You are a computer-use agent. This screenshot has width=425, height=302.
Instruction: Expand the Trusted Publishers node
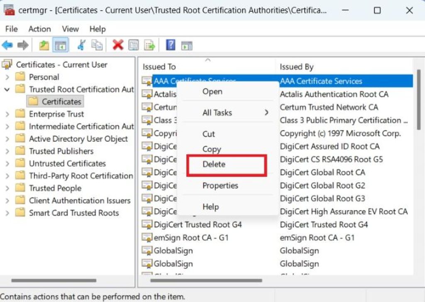[7, 151]
